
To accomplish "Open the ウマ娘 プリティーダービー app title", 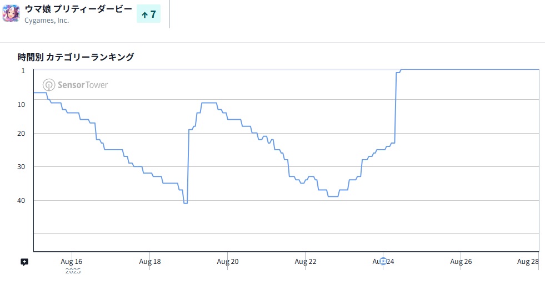I will [78, 9].
